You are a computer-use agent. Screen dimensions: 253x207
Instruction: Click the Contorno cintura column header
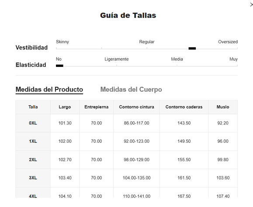136,107
